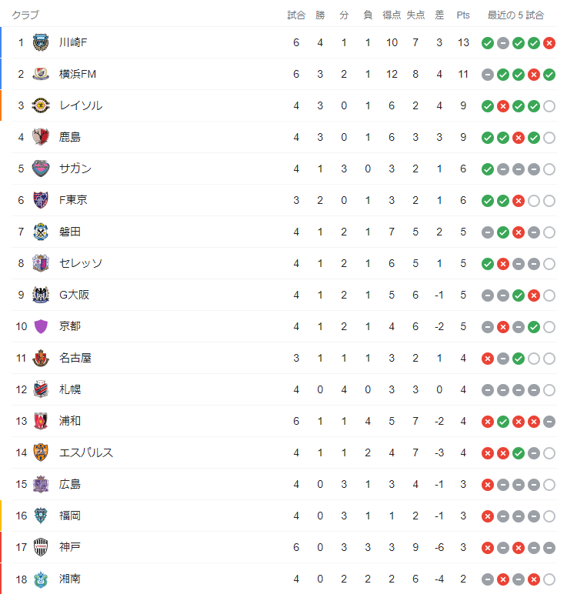Click the 広島 club crest icon
Image resolution: width=577 pixels, height=611 pixels.
point(41,484)
